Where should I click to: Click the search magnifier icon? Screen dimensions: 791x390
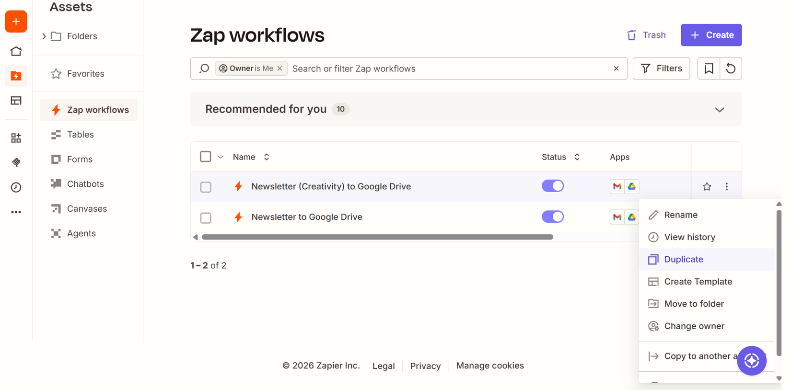pyautogui.click(x=204, y=69)
